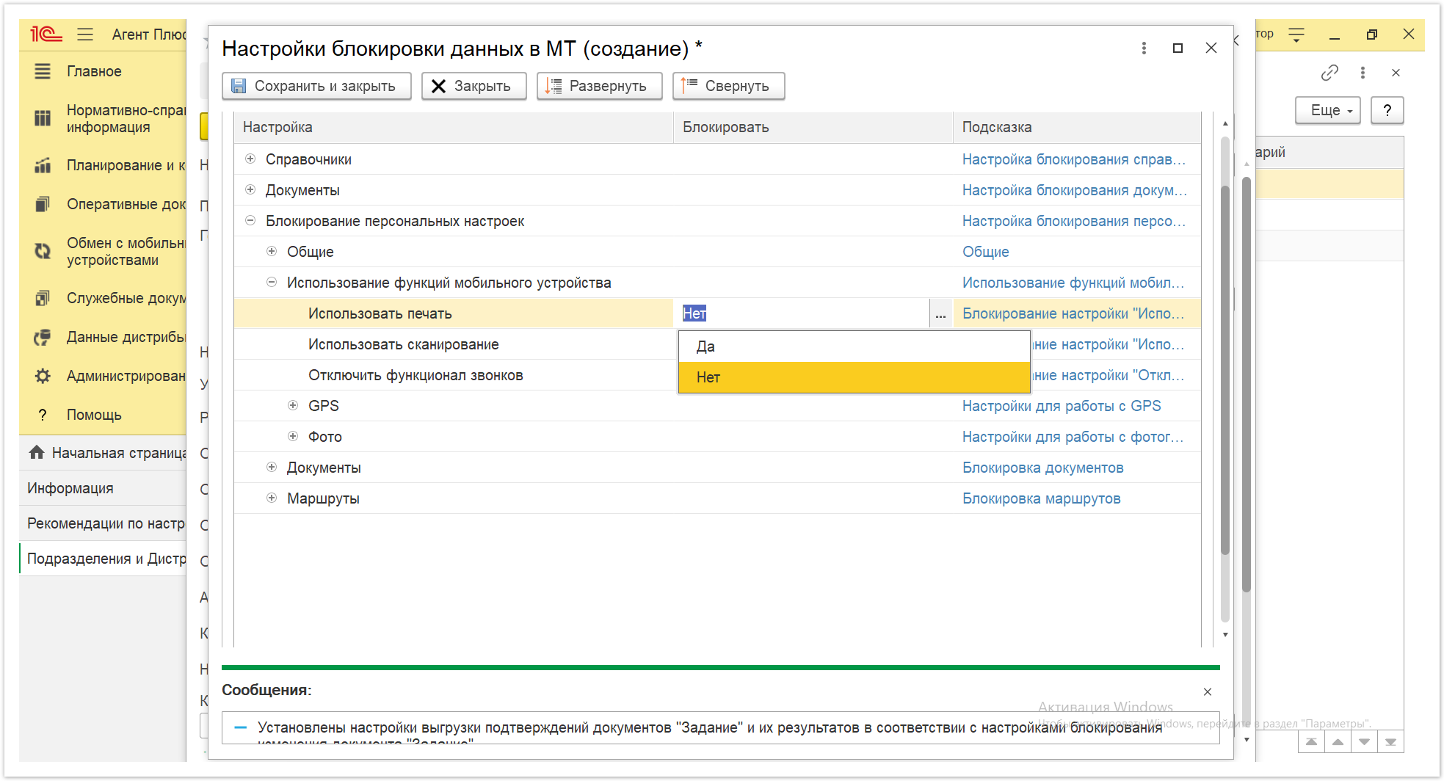Click Закрыть button in dialog toolbar
The image size is (1444, 781).
(474, 86)
